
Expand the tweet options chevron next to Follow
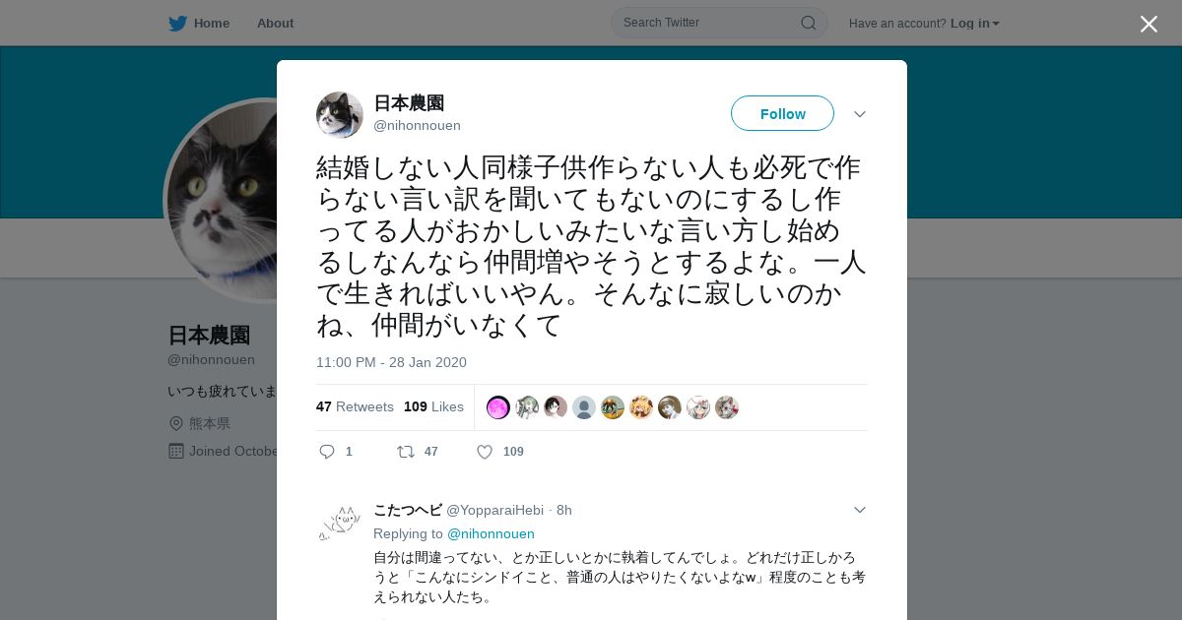click(860, 114)
